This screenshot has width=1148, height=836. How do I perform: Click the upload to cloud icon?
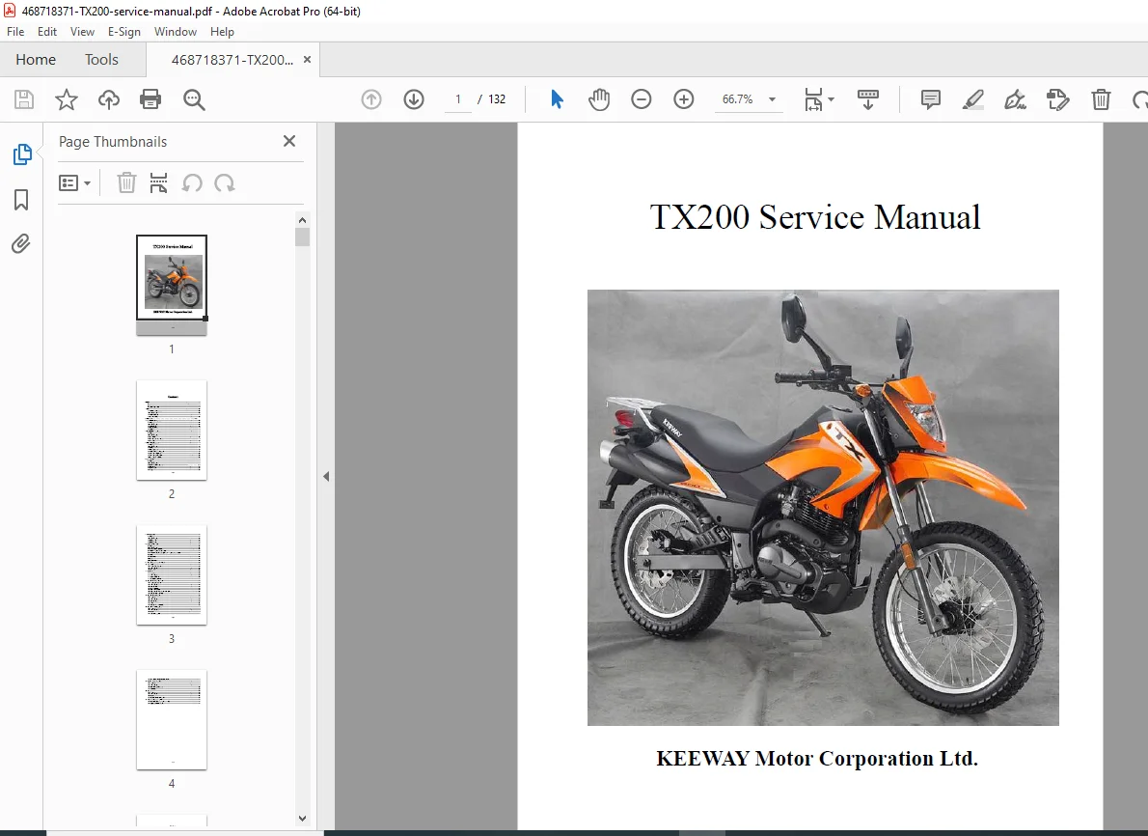(x=108, y=99)
